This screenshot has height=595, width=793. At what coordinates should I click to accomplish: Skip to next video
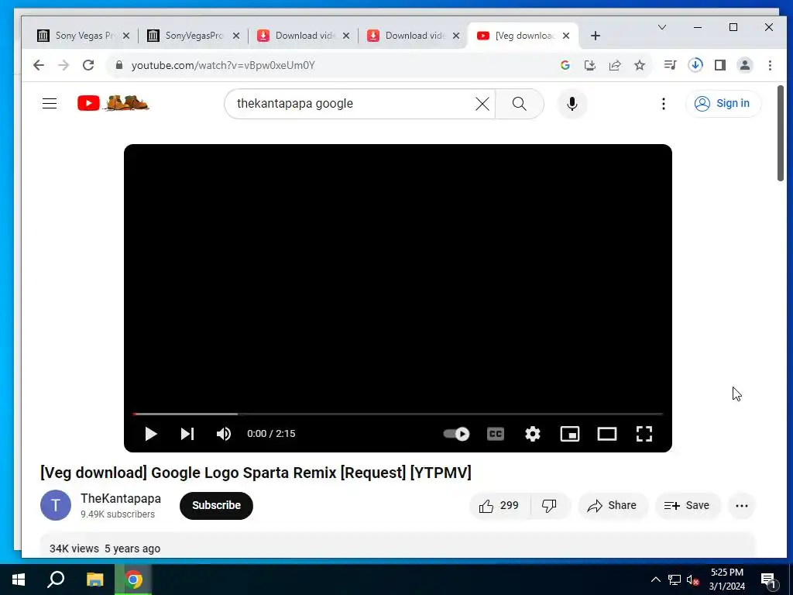pyautogui.click(x=187, y=434)
